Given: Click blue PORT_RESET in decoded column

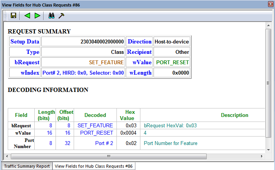Looking at the screenshot, I should (96, 133).
